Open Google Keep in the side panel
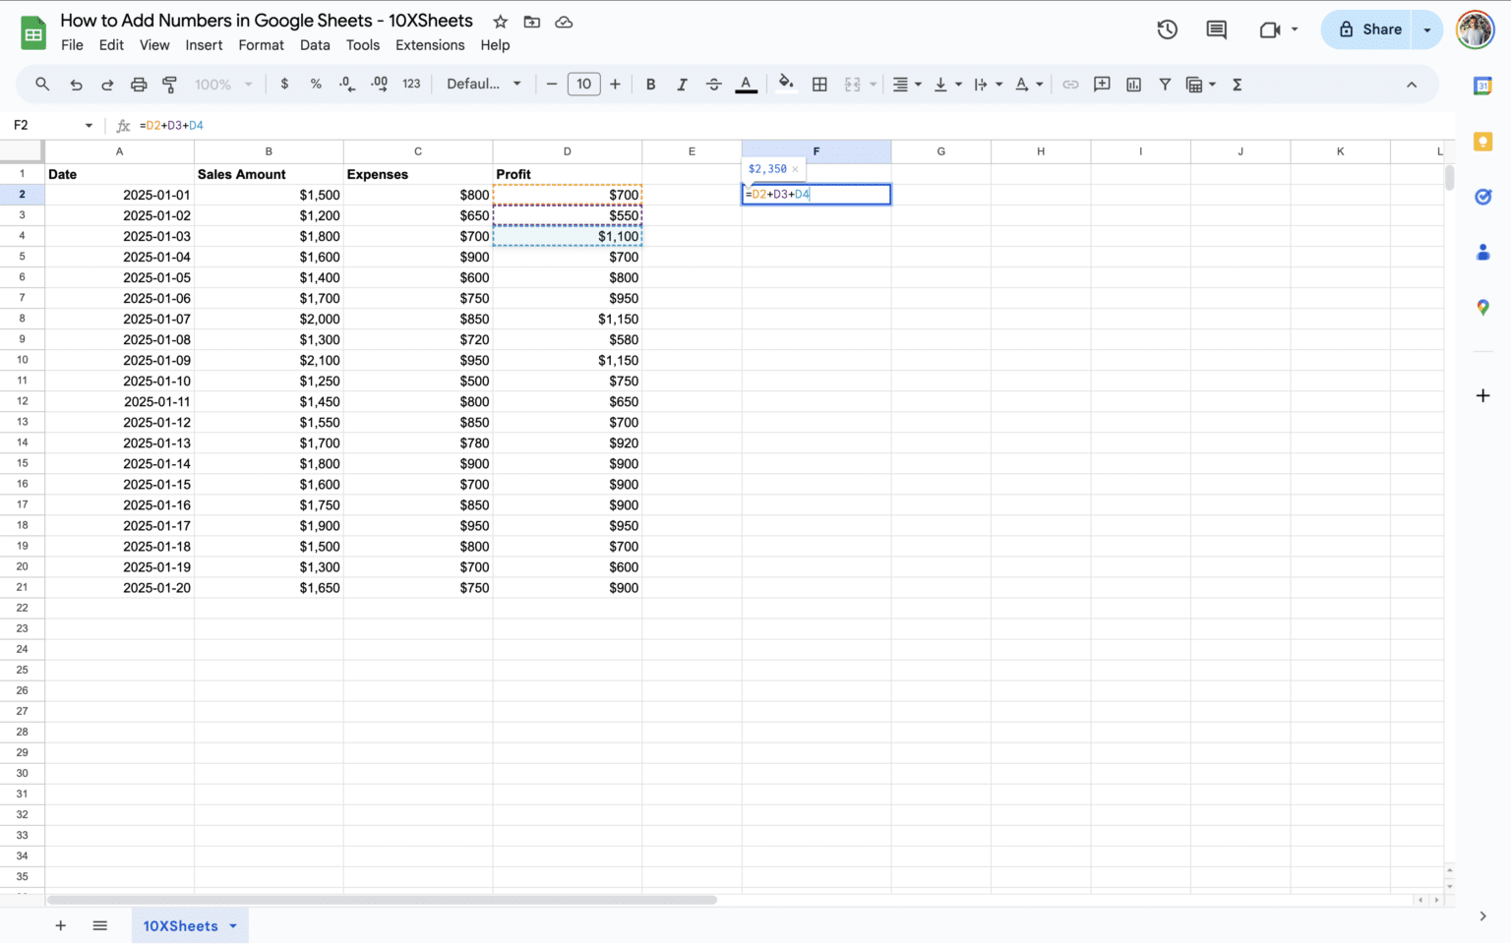 (x=1483, y=142)
